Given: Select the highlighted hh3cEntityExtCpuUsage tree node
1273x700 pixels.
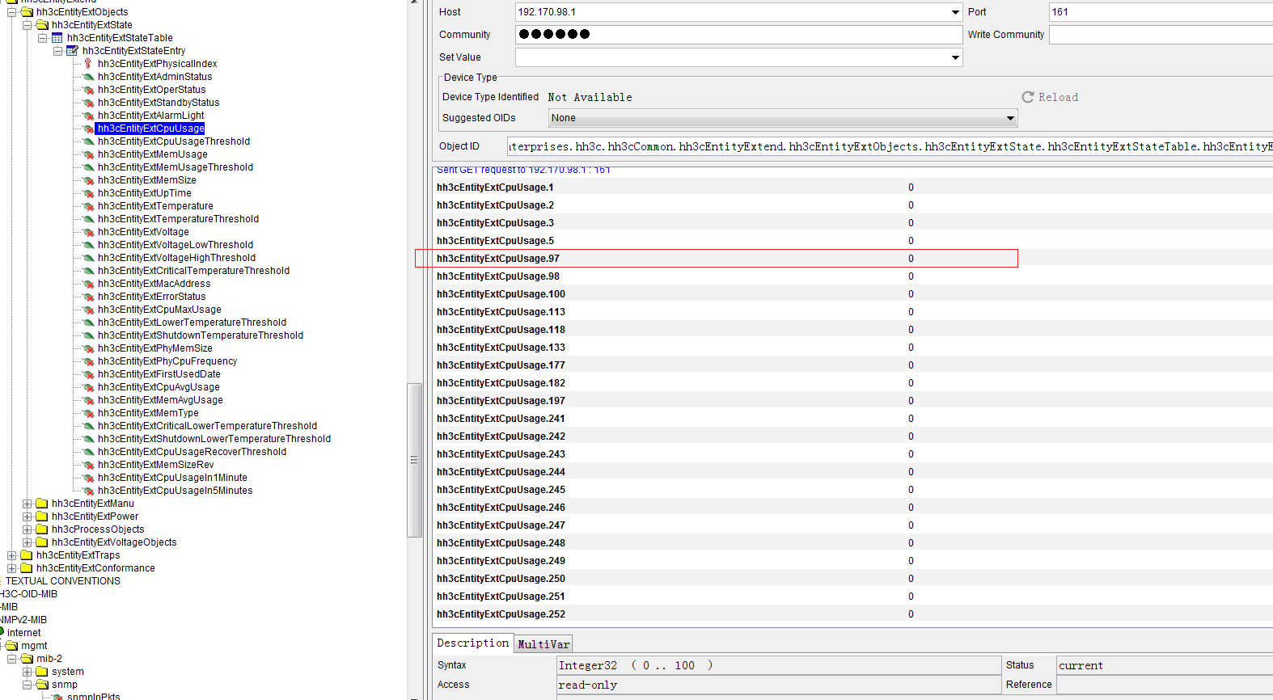Looking at the screenshot, I should 150,129.
